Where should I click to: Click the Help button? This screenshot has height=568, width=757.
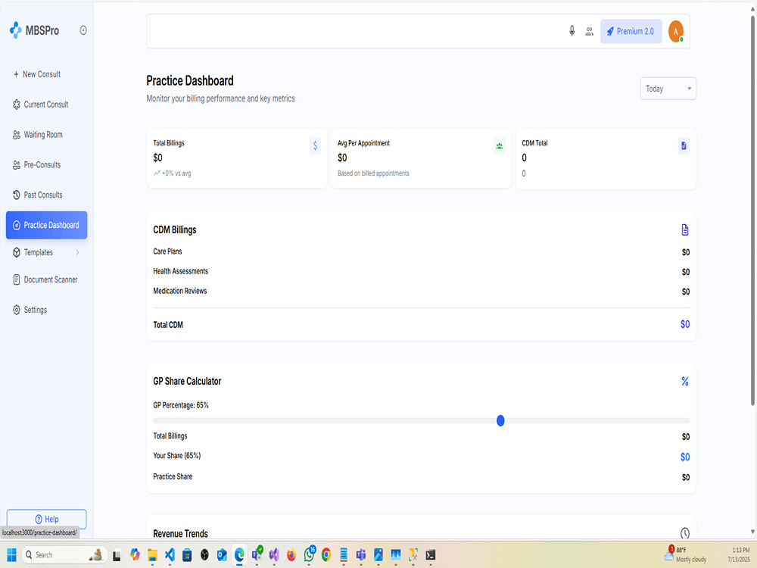[x=46, y=520]
